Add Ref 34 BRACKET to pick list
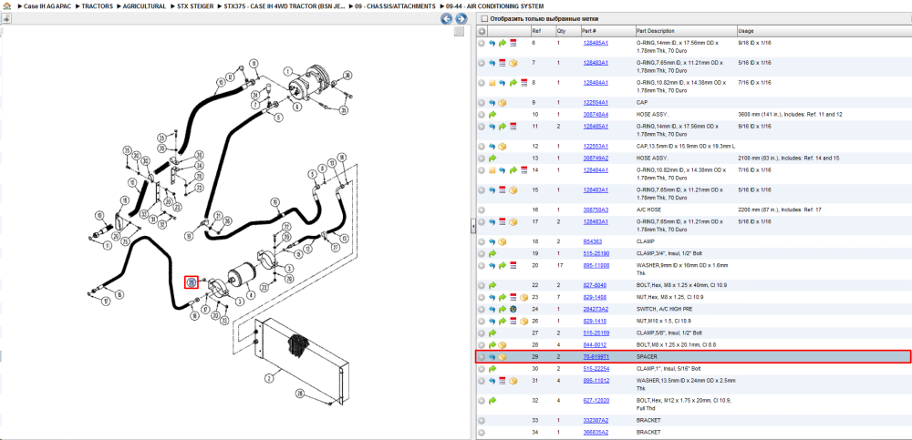The height and width of the screenshot is (440, 912). click(x=482, y=433)
